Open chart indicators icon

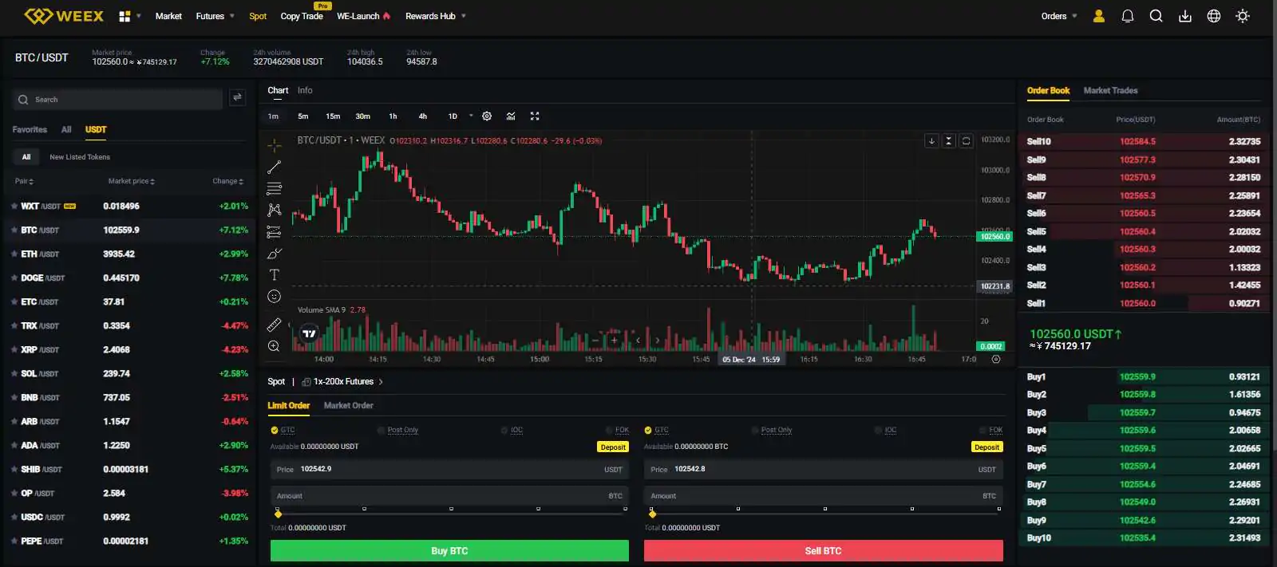click(511, 116)
